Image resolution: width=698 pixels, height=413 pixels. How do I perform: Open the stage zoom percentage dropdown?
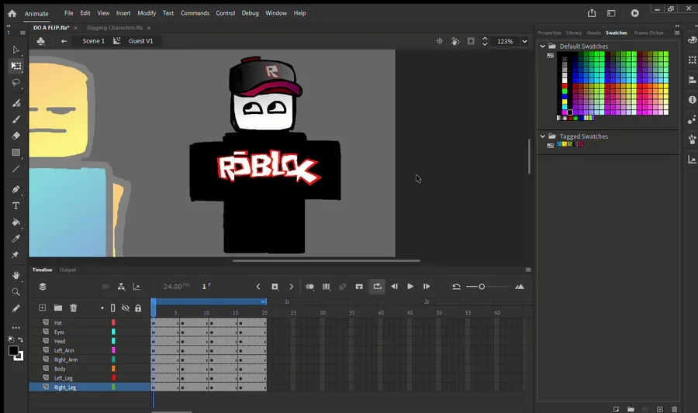coord(525,41)
